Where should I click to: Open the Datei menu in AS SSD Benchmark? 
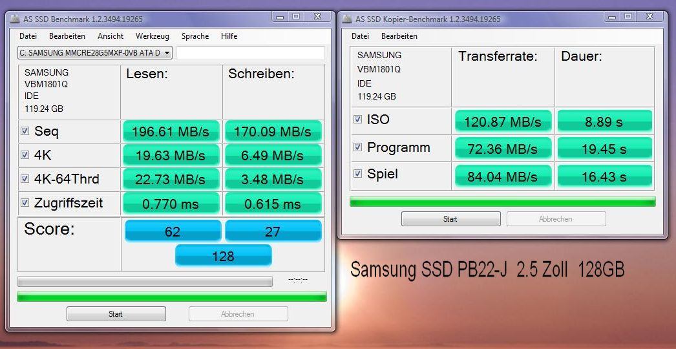(x=28, y=36)
